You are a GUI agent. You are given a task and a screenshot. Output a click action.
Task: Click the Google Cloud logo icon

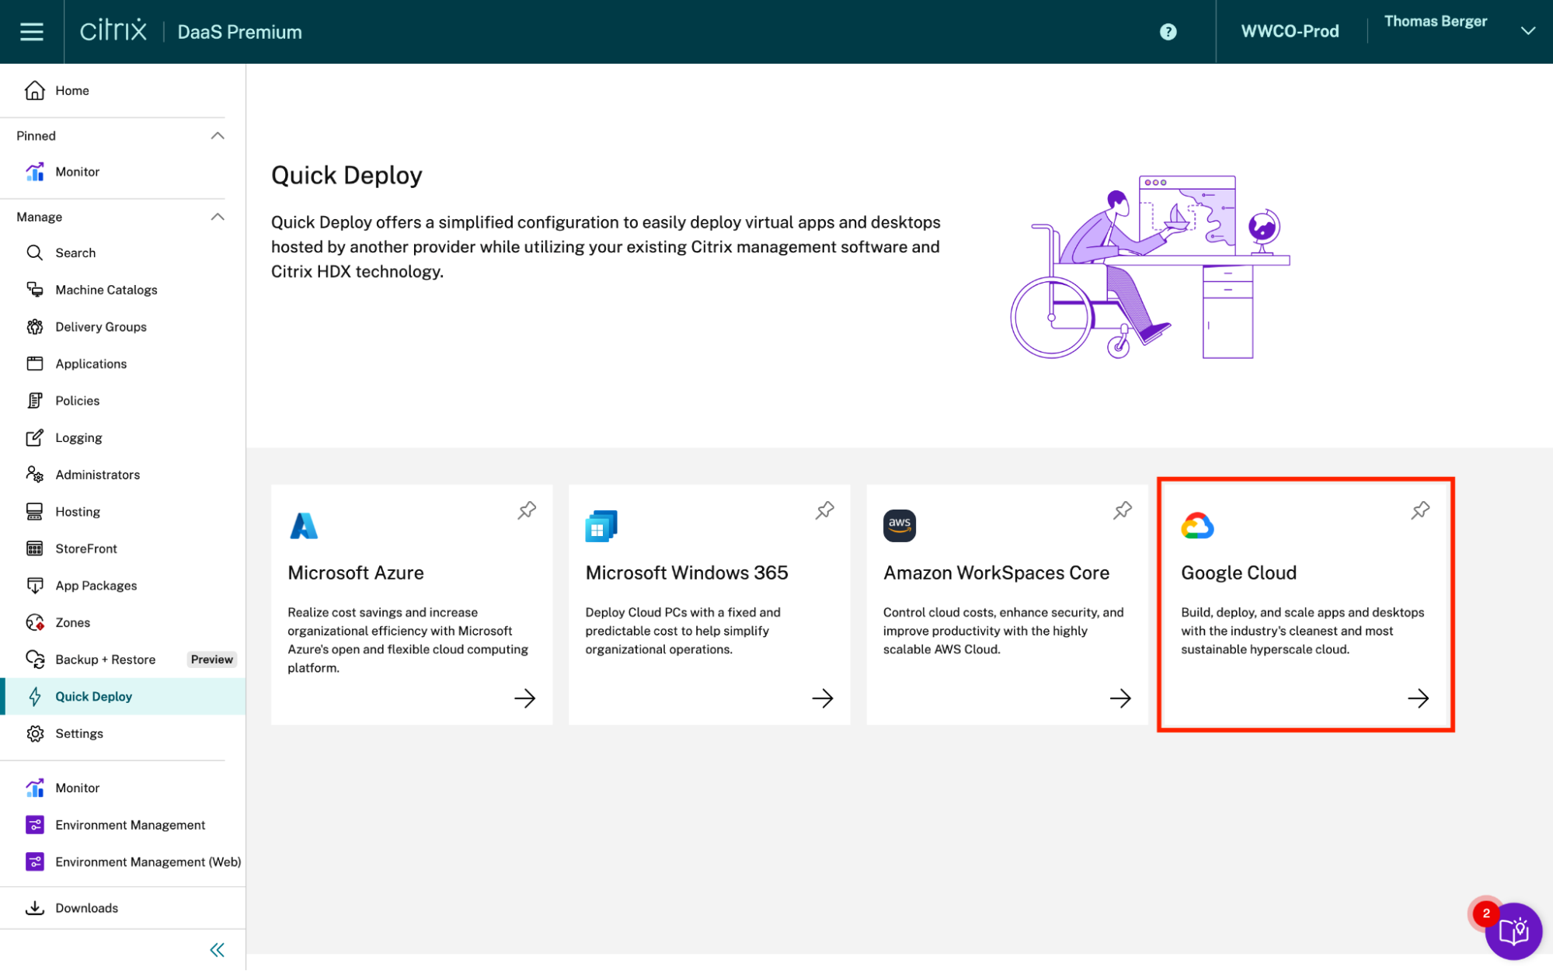coord(1197,526)
